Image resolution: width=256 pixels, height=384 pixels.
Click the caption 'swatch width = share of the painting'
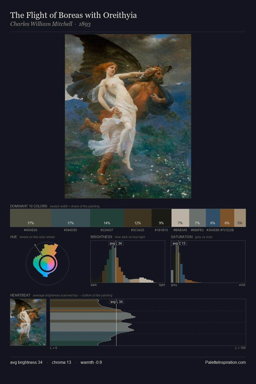(x=75, y=206)
